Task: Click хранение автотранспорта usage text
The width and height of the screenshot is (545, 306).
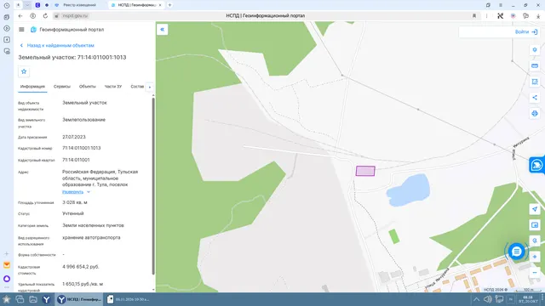Action: [91, 238]
